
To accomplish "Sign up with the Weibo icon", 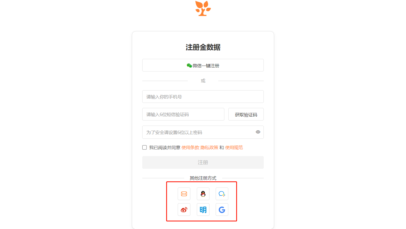I will pyautogui.click(x=184, y=209).
